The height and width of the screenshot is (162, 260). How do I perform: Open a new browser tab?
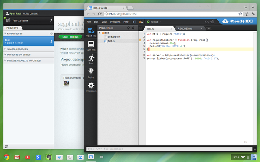coord(130,8)
